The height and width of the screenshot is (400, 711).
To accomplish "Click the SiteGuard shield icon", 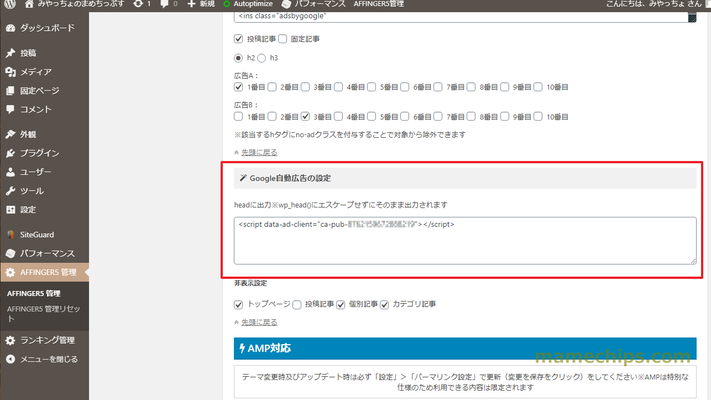I will point(10,235).
